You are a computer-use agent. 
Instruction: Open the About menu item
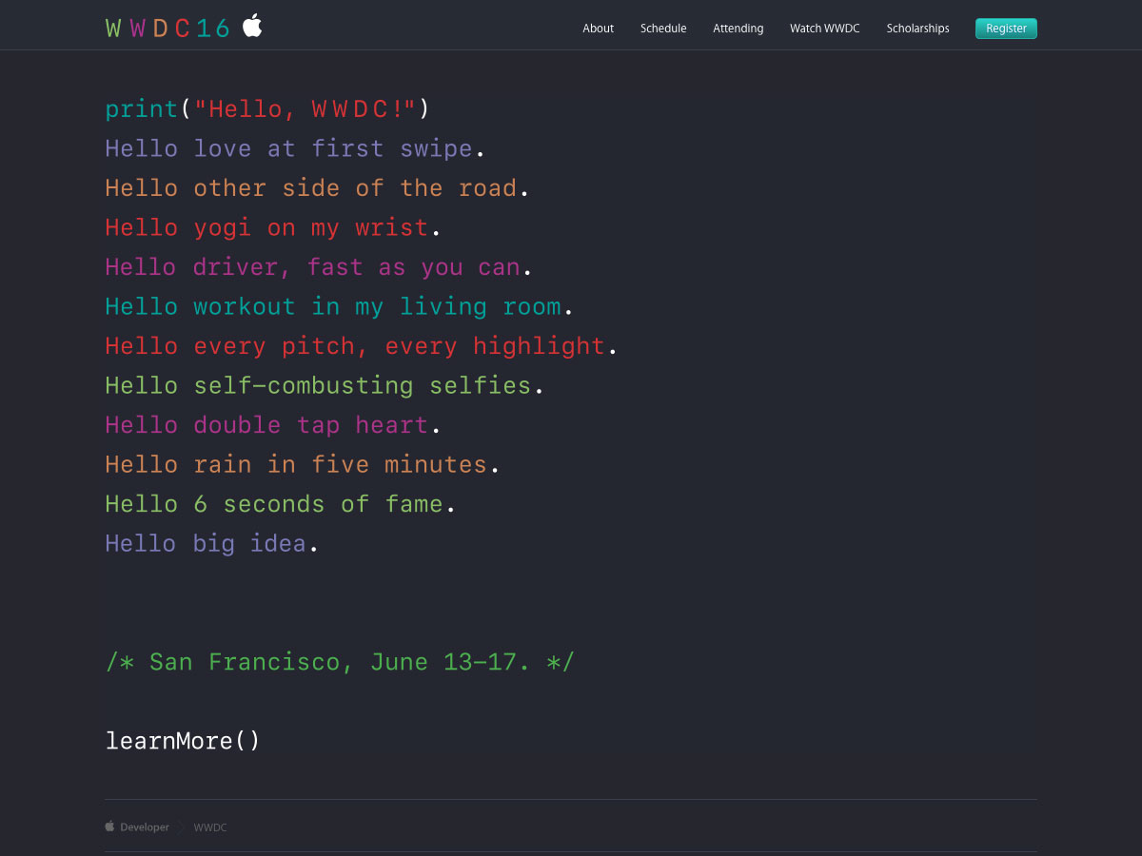coord(598,29)
